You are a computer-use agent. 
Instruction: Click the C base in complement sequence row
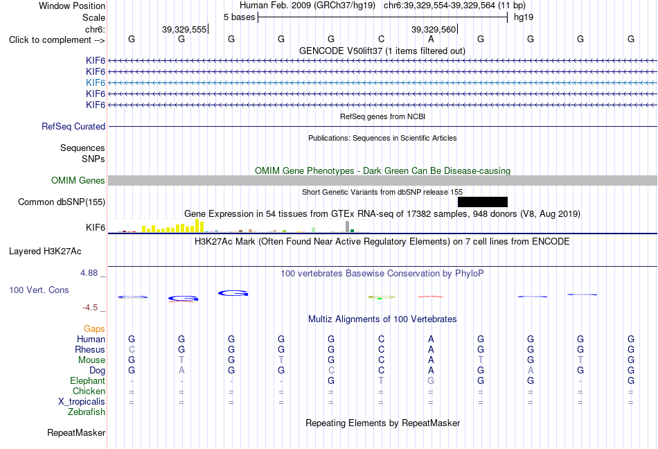(x=381, y=39)
